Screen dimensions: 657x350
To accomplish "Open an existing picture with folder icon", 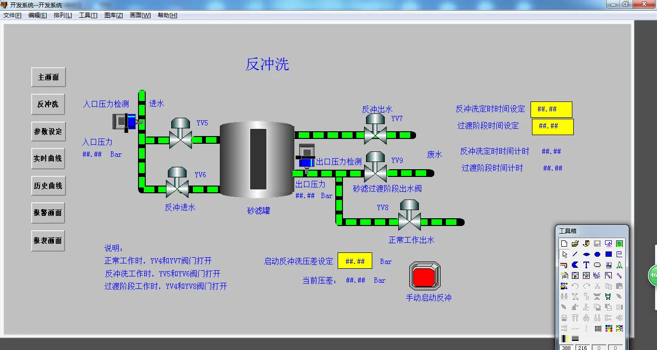I will (x=575, y=243).
